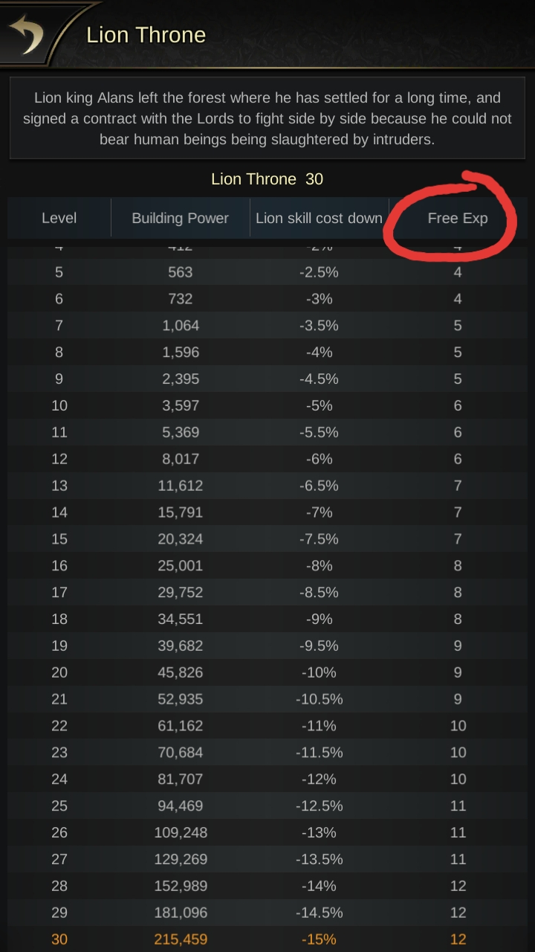The width and height of the screenshot is (535, 952).
Task: Click the Lion Throne 30 heading
Action: coord(267,179)
